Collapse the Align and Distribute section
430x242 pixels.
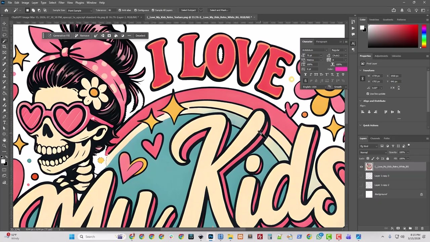(x=360, y=101)
